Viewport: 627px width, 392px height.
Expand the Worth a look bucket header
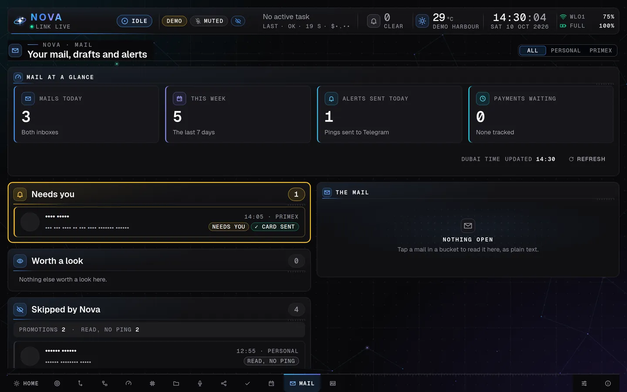pos(159,261)
